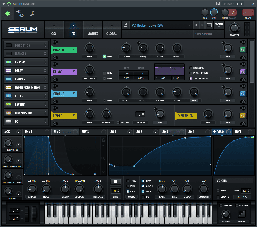Viewport: 257px width, 227px height.
Task: Disable the Phaser BPM sync checkbox
Action: (x=104, y=56)
